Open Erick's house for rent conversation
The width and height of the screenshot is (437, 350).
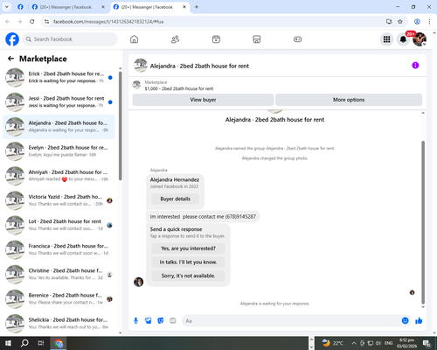tap(59, 77)
